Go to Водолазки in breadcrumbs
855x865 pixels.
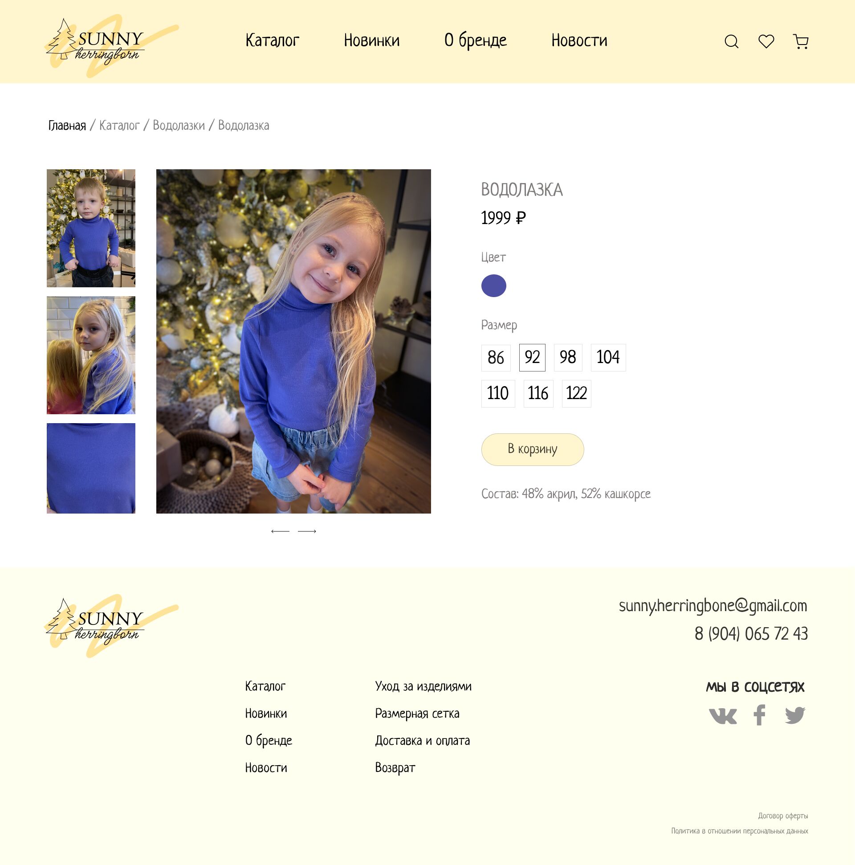[179, 126]
